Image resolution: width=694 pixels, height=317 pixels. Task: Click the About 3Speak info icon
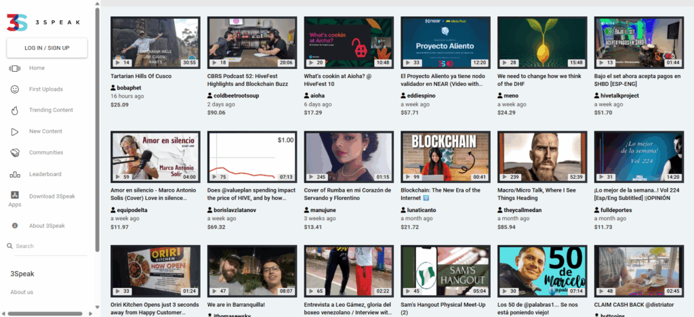(x=15, y=226)
